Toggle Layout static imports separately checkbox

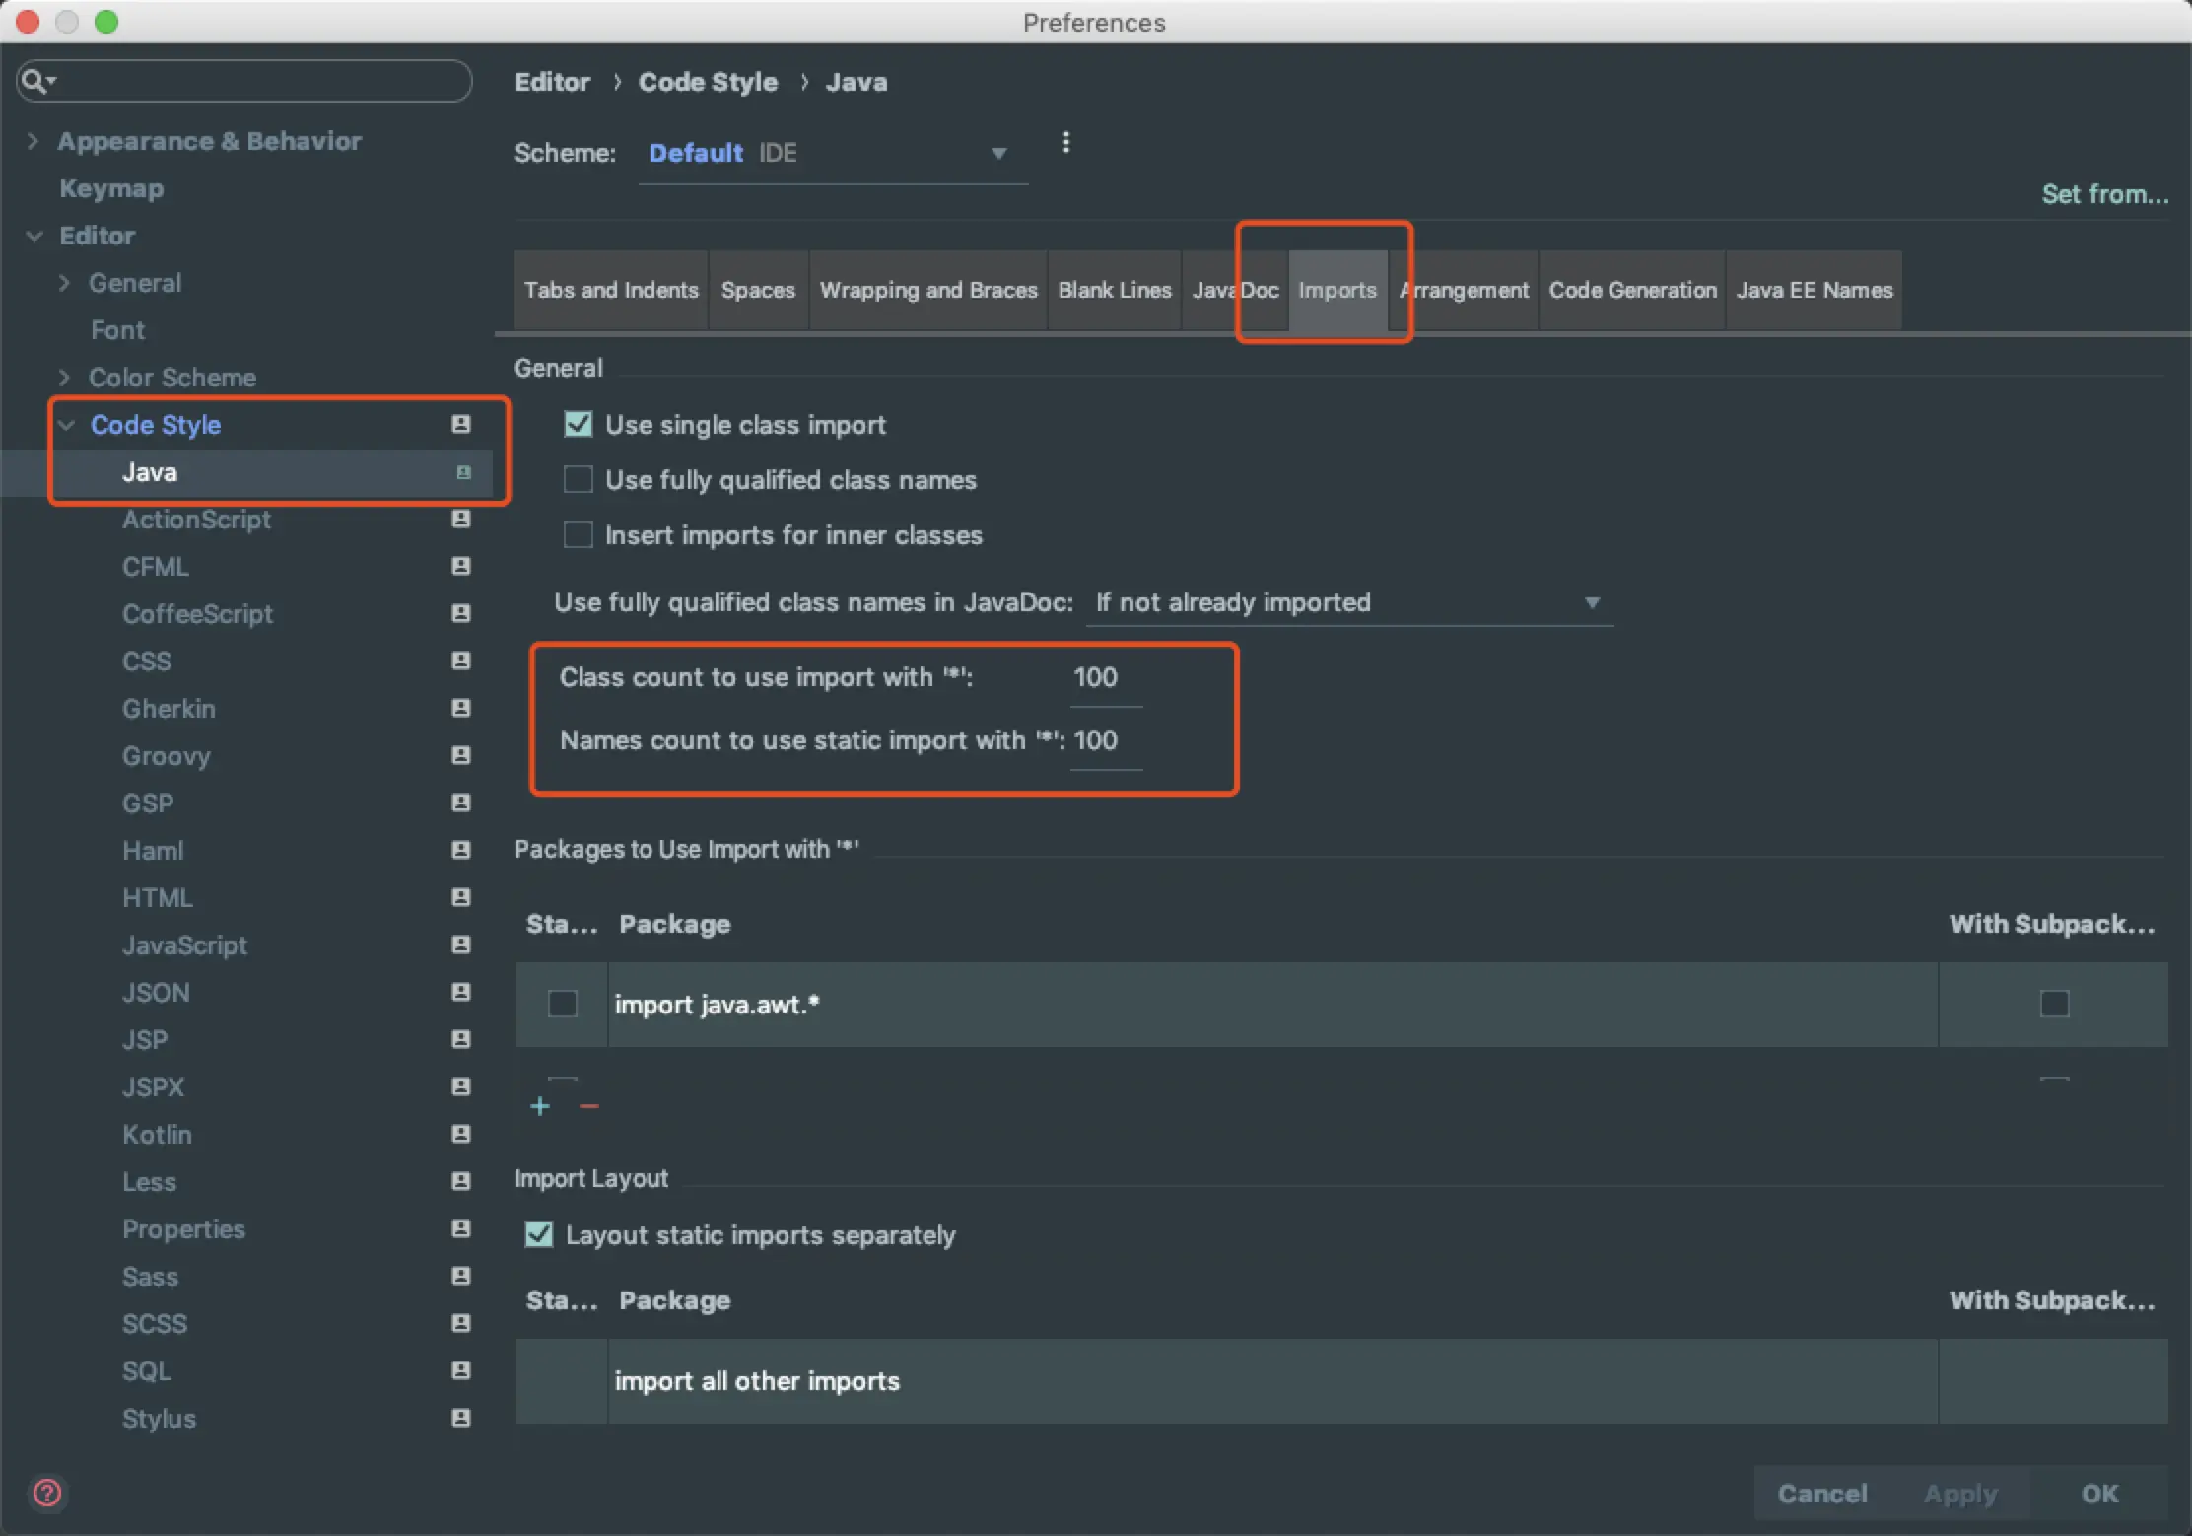point(539,1234)
